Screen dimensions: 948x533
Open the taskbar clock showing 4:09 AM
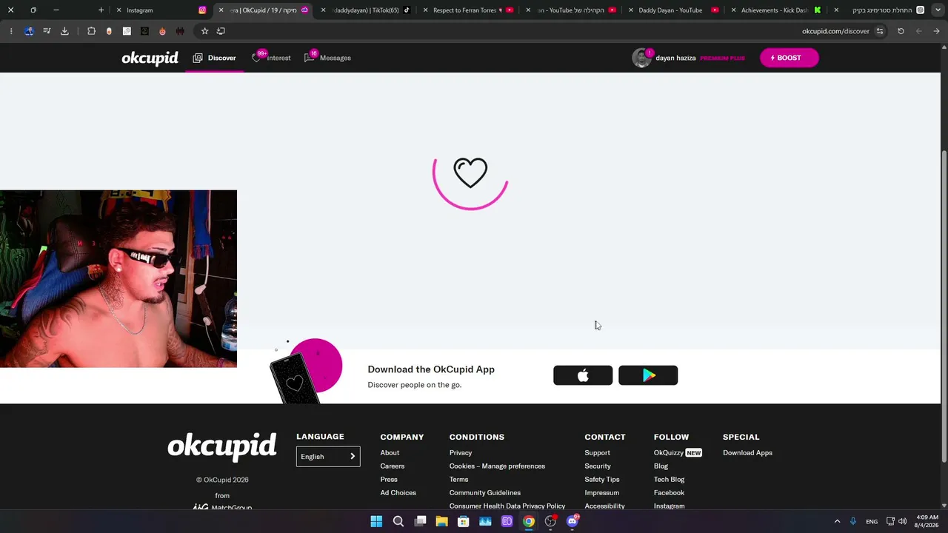927,521
